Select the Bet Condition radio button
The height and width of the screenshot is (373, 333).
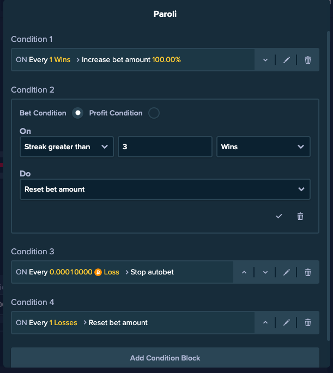click(77, 113)
